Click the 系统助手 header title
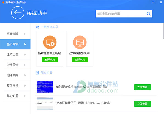Image resolution: width=164 pixels, height=114 pixels. click(x=37, y=13)
